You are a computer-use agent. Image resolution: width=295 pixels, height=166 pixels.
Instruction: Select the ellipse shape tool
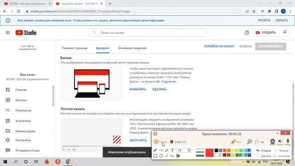click(161, 156)
